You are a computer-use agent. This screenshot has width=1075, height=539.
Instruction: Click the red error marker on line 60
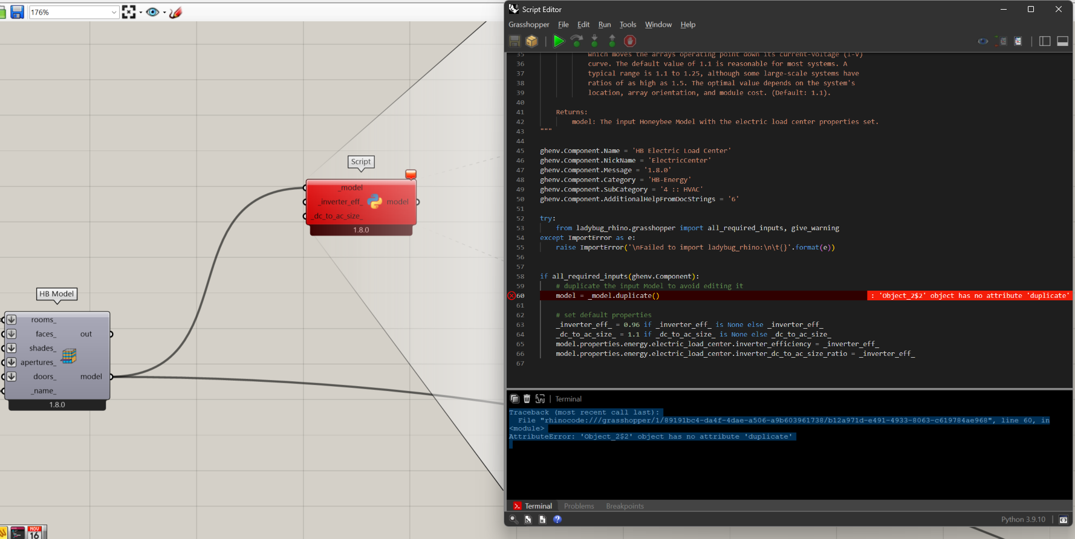[512, 295]
